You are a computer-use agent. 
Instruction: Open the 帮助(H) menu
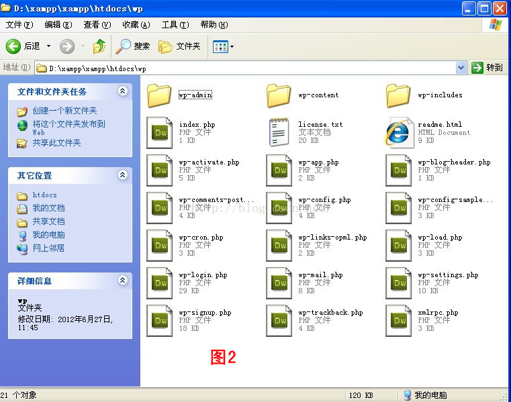[214, 25]
